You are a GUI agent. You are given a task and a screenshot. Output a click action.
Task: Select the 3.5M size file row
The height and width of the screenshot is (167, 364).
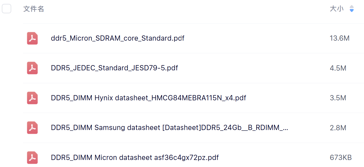tap(338, 98)
